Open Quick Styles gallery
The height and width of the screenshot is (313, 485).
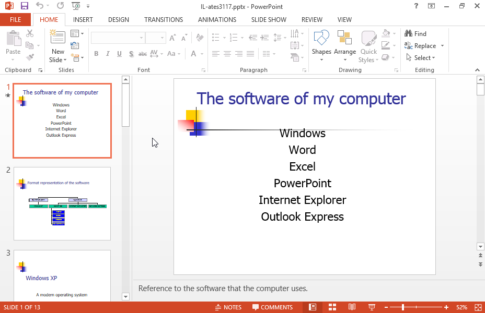point(368,46)
